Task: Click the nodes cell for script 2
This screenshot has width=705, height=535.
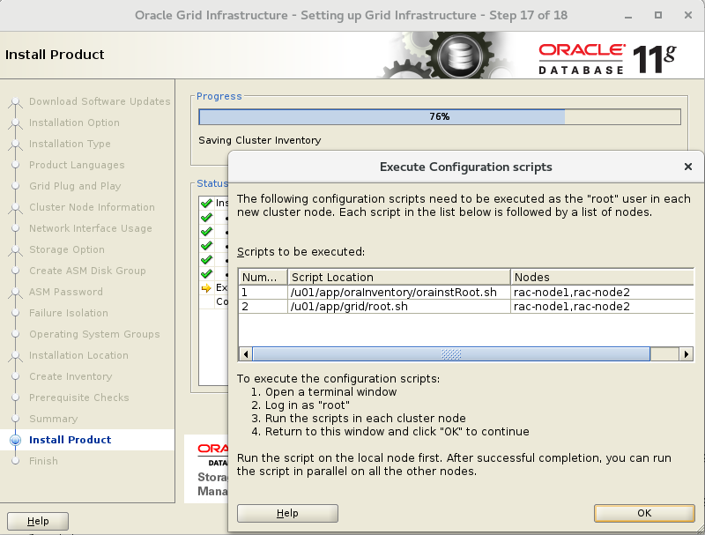Action: click(602, 307)
